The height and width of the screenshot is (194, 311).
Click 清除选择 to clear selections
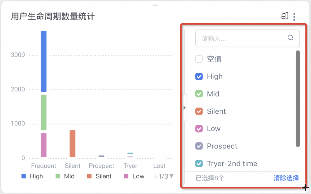tap(286, 178)
